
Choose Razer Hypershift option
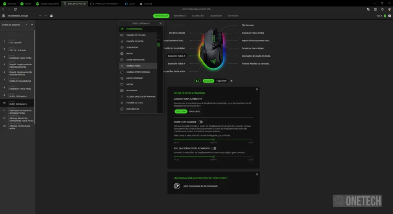coord(138,78)
